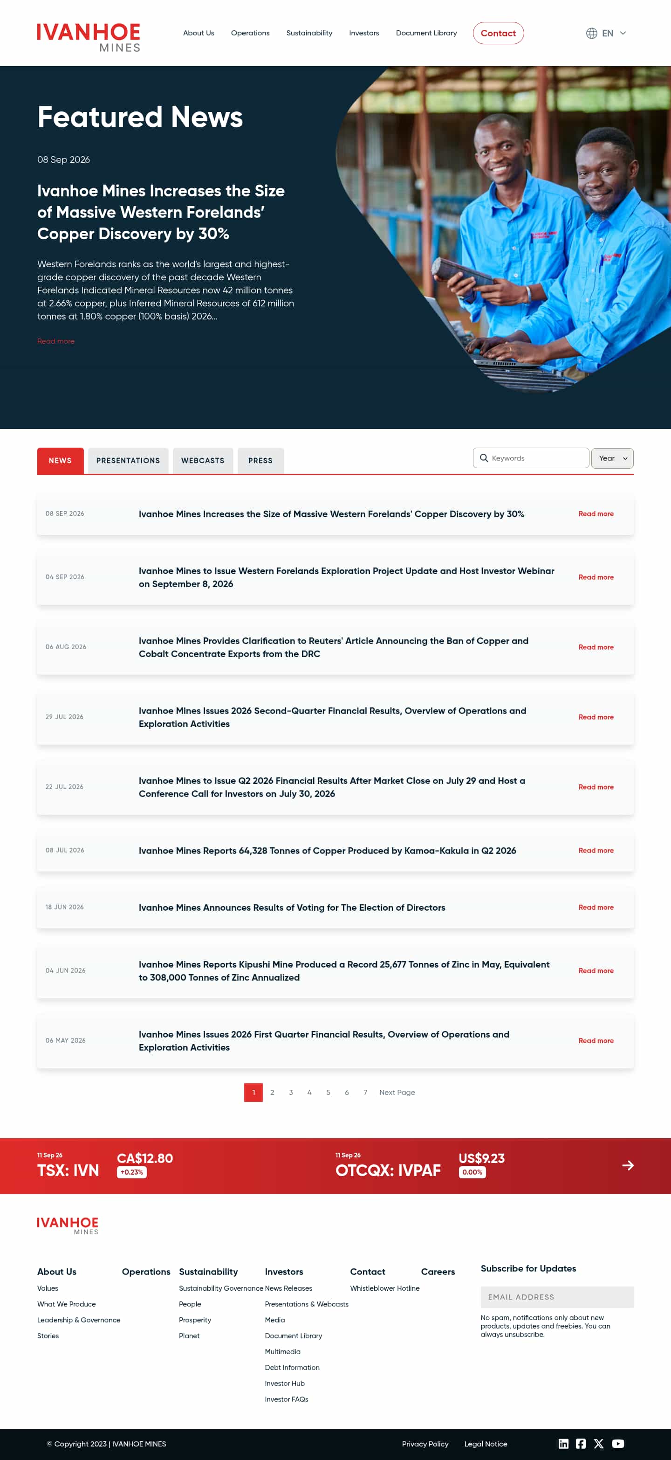The width and height of the screenshot is (671, 1460).
Task: Click the arrow icon in the stock ticker bar
Action: [x=627, y=1165]
